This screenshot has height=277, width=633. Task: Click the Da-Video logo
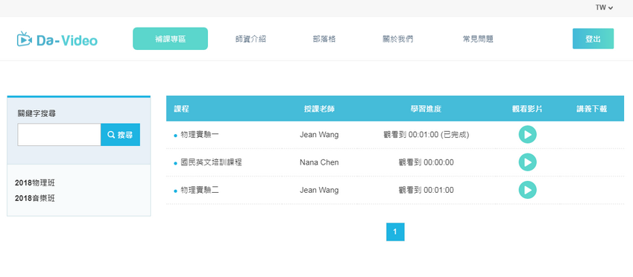click(x=57, y=39)
